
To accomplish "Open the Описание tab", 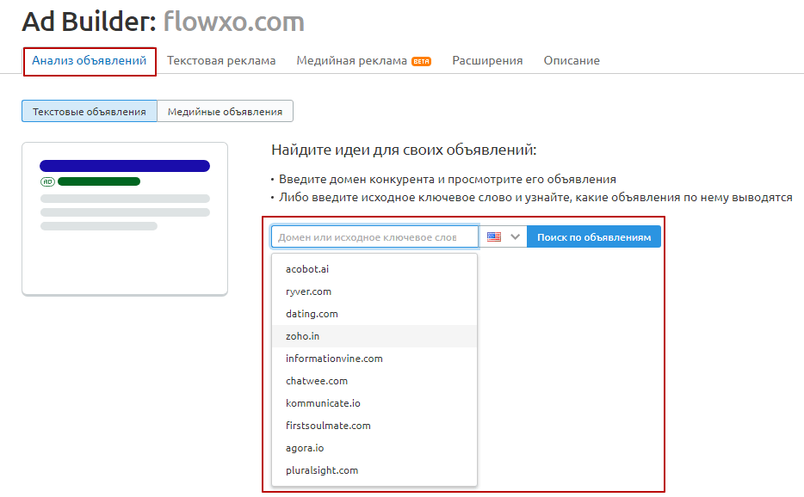I will (x=572, y=61).
